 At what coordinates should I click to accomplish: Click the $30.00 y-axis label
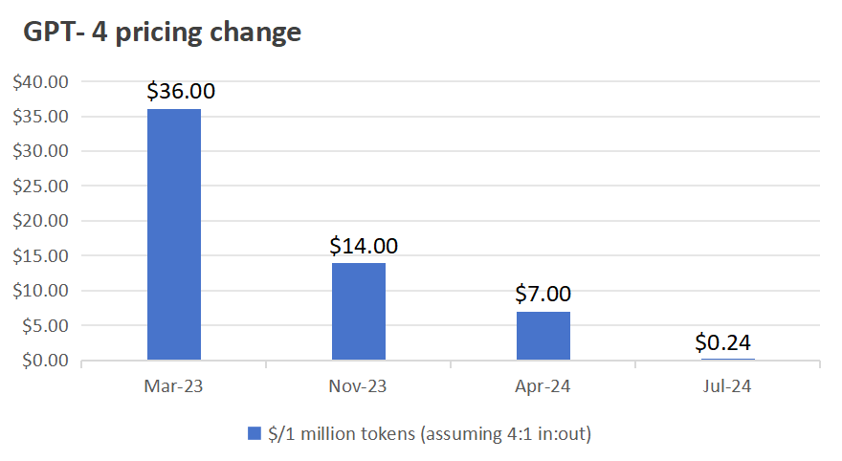click(x=41, y=151)
